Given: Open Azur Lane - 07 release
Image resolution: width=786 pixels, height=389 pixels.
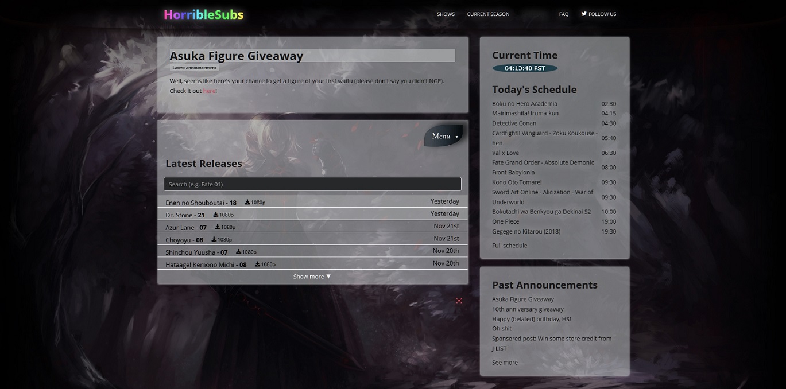Looking at the screenshot, I should pos(186,228).
